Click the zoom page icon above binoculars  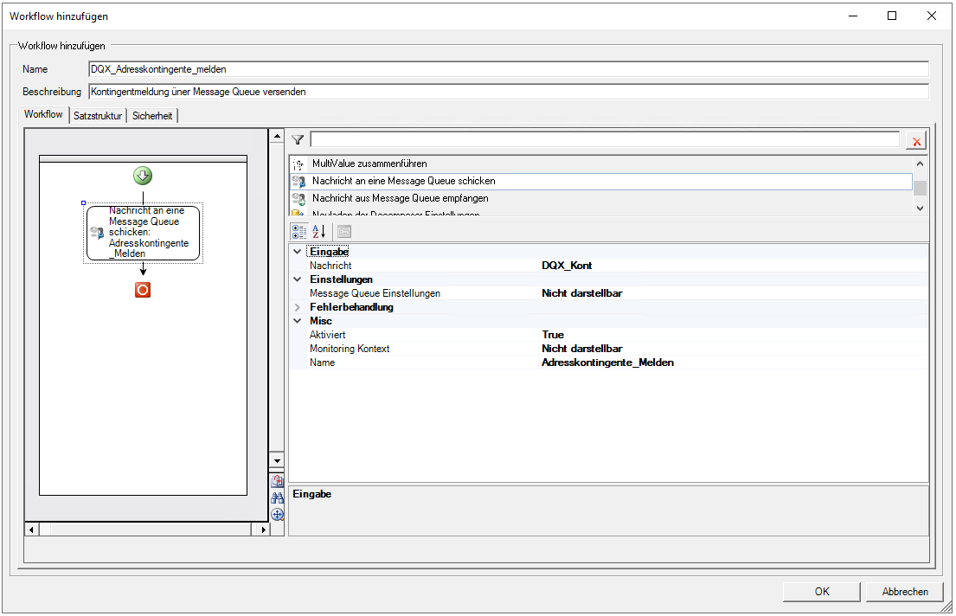(278, 481)
